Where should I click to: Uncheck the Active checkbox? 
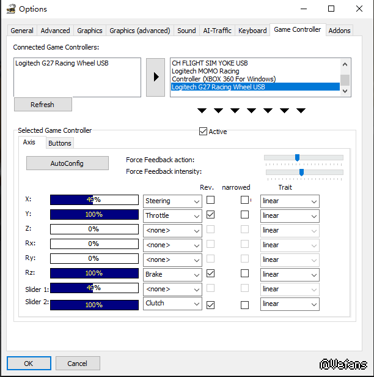point(204,131)
